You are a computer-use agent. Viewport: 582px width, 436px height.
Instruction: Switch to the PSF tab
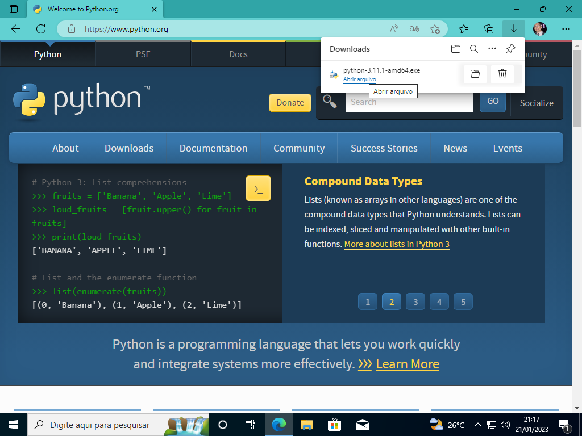pos(143,54)
